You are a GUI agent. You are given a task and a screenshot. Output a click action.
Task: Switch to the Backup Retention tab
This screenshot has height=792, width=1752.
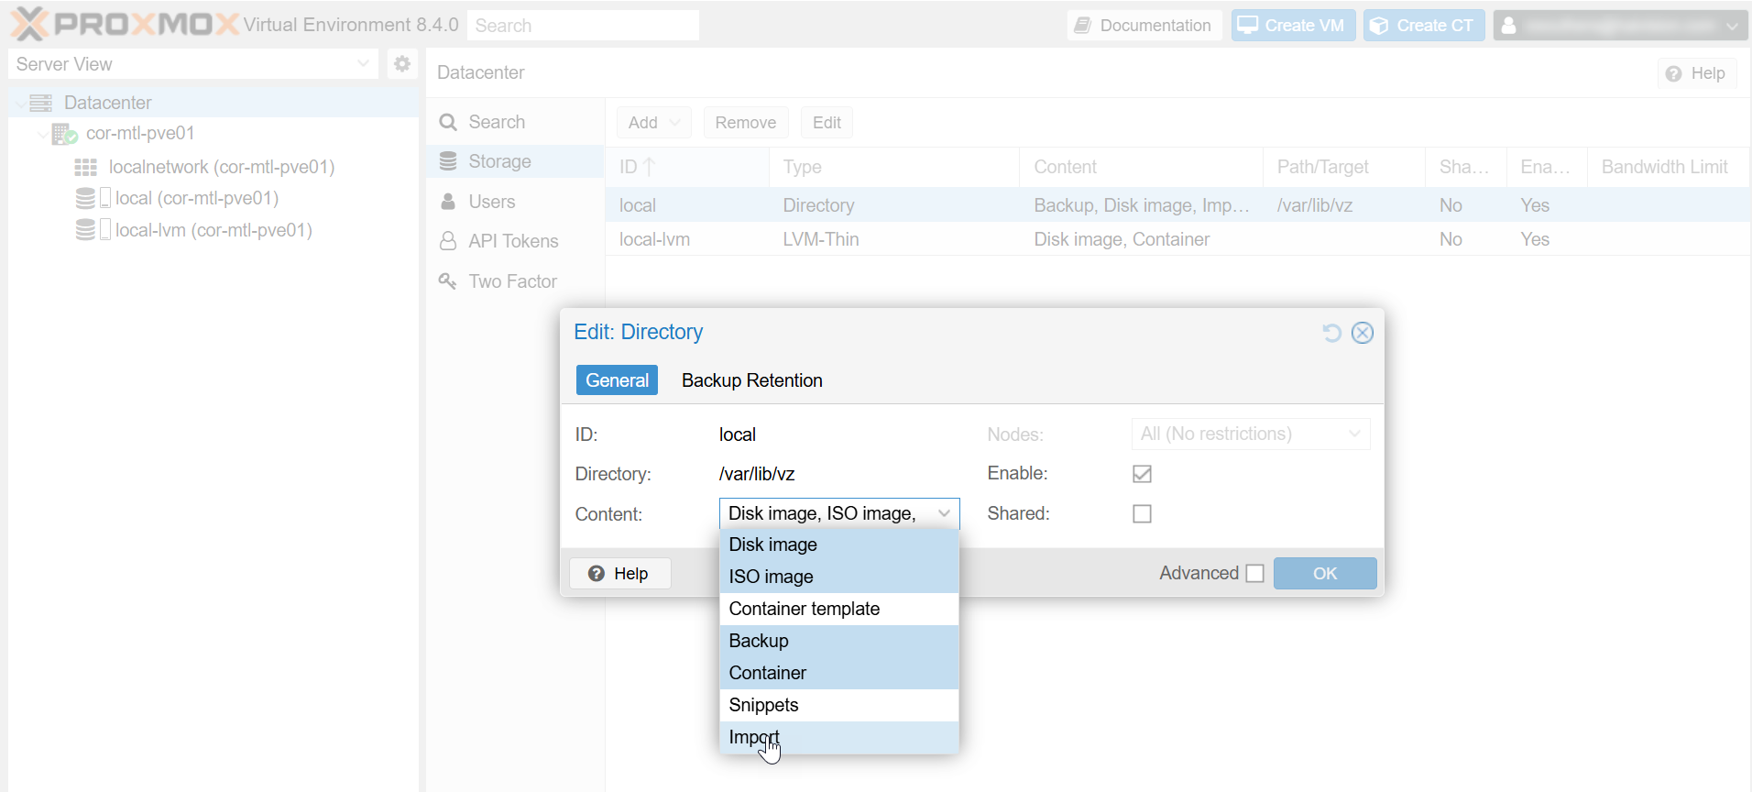[x=751, y=380]
